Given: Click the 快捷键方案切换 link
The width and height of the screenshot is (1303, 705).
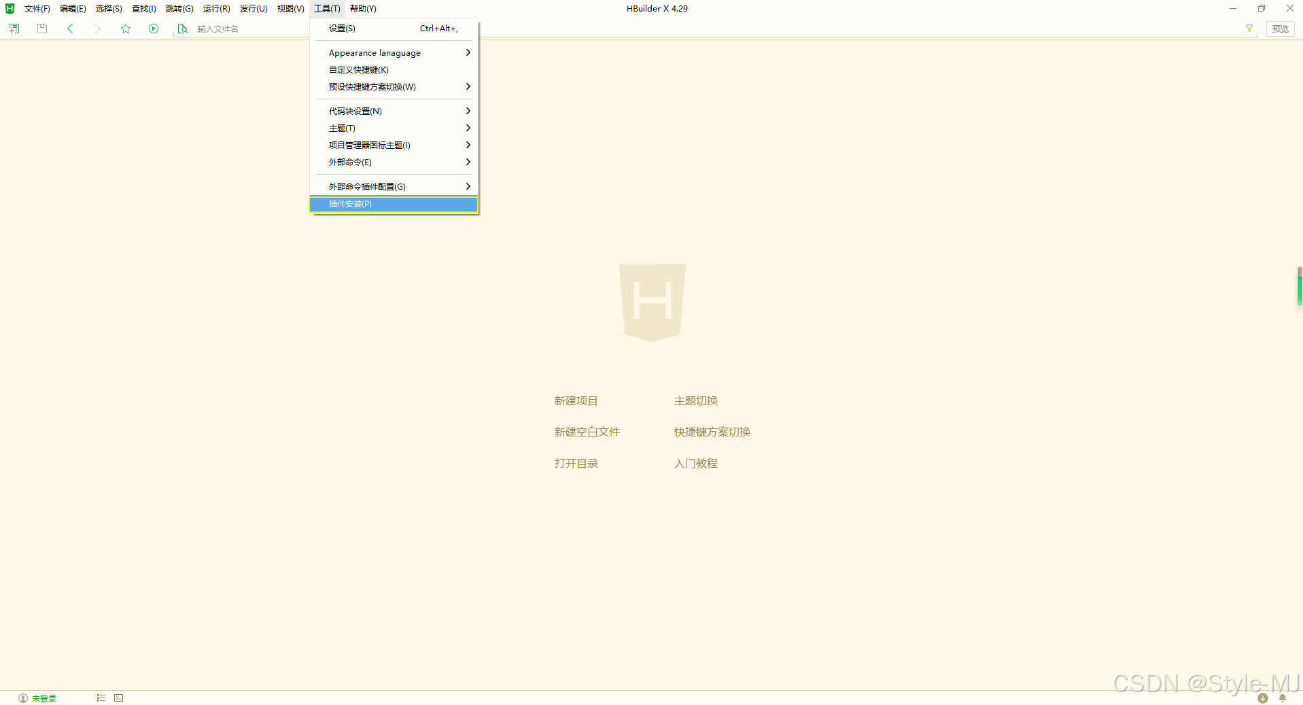Looking at the screenshot, I should pyautogui.click(x=712, y=432).
